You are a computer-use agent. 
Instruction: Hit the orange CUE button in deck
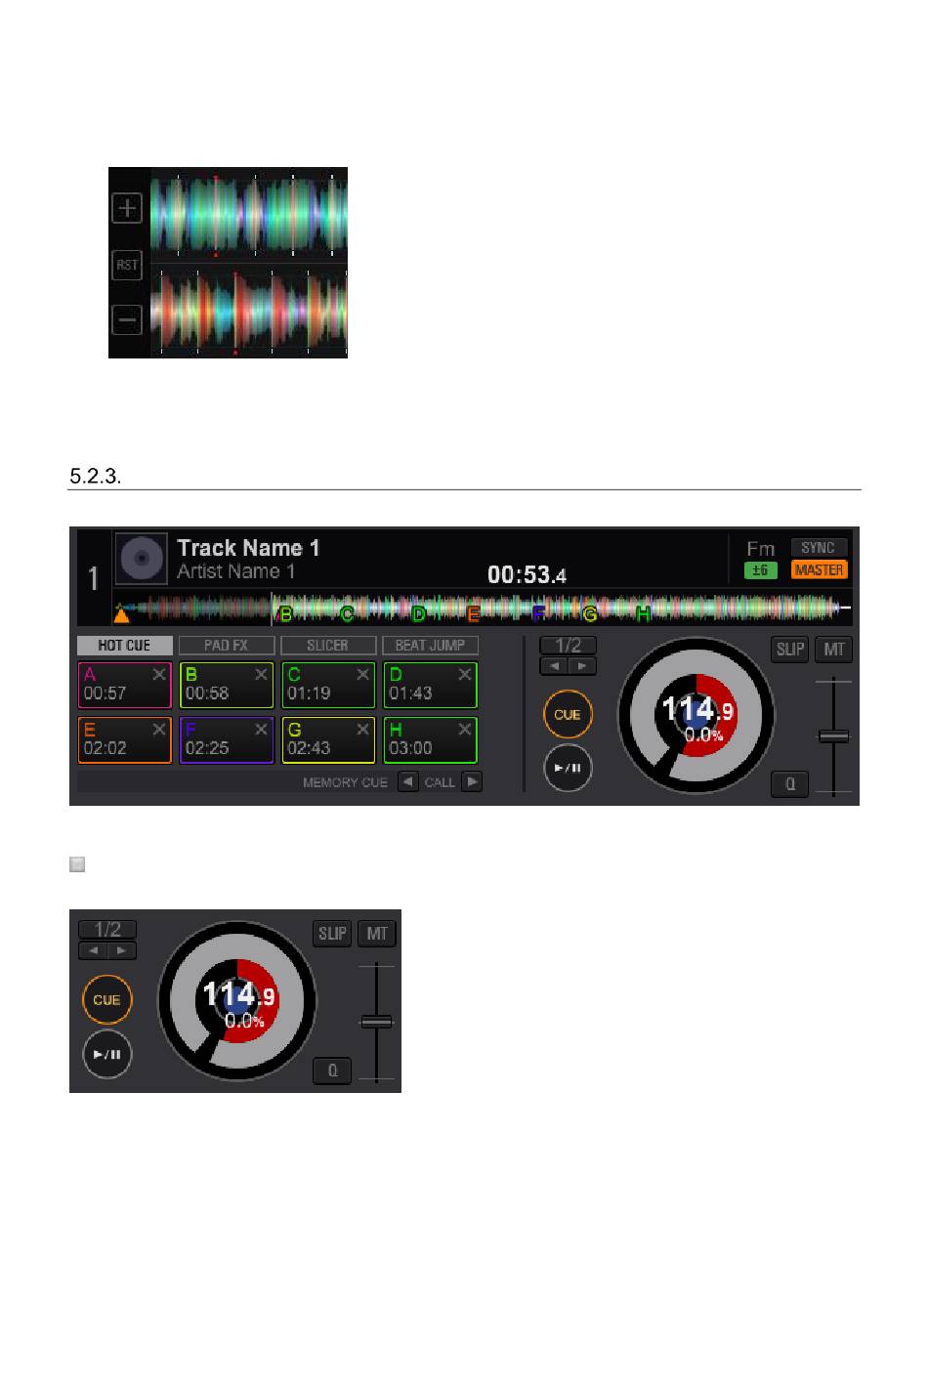pos(569,714)
